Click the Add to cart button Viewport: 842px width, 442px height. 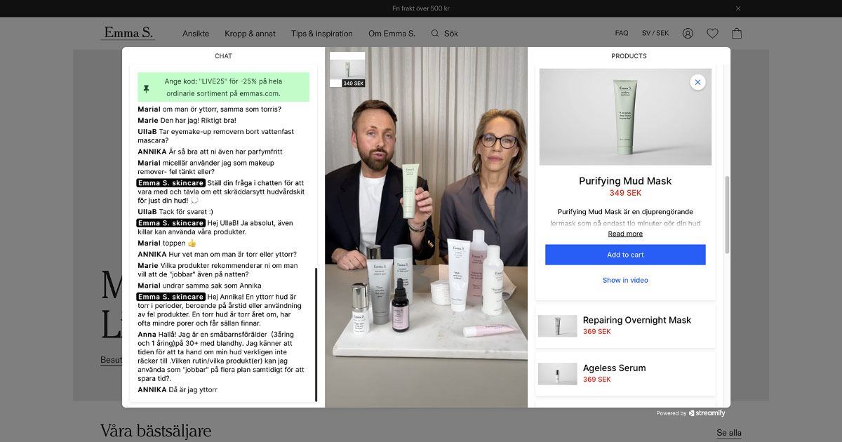(x=624, y=255)
